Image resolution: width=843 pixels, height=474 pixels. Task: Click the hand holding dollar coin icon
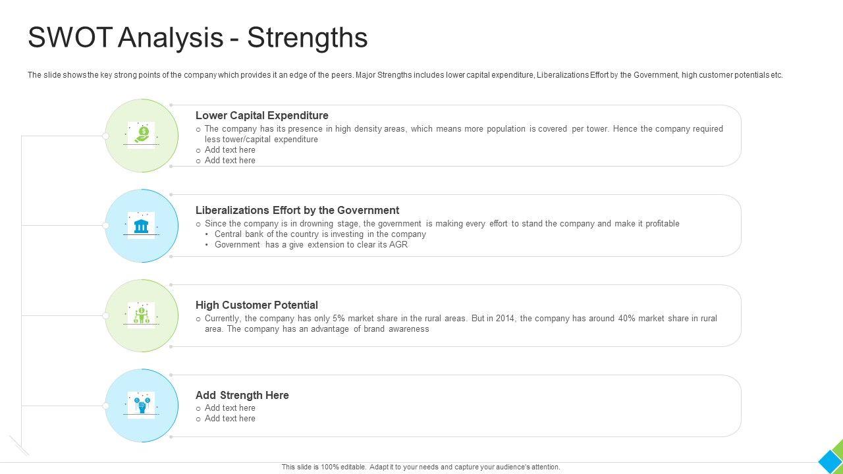142,135
